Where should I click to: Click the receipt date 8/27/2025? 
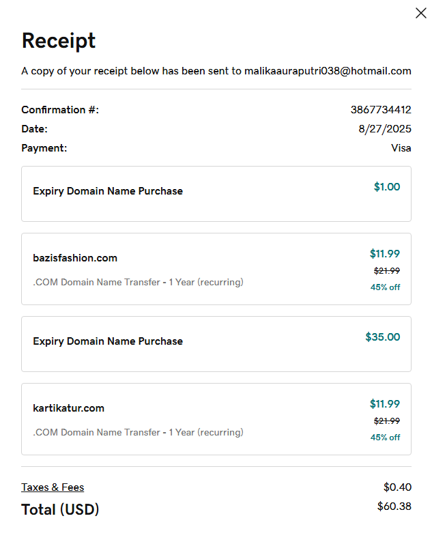(384, 129)
